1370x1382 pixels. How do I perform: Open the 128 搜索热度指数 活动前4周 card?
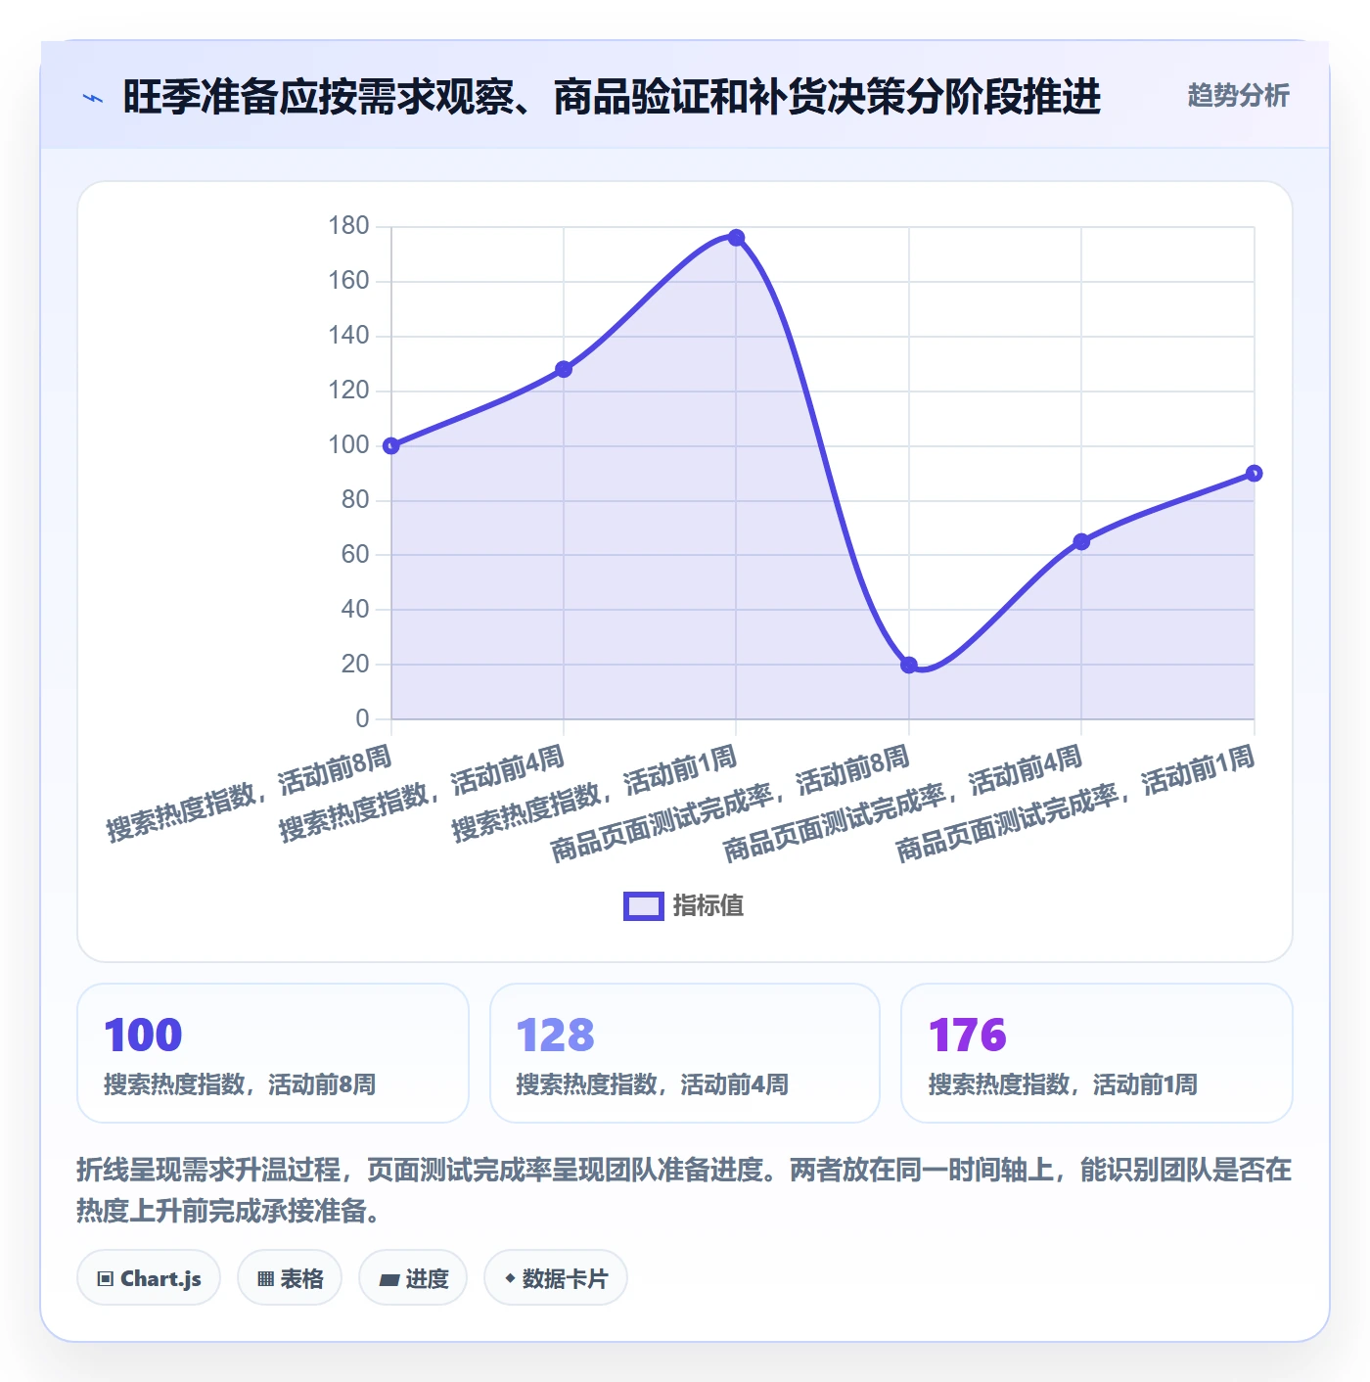click(x=685, y=1053)
